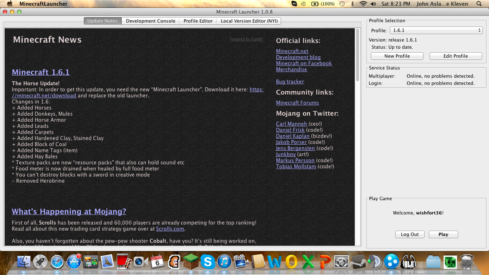Launch Microsoft Outlook from the dock
Viewport: 489px width, 275px height.
pos(291,261)
